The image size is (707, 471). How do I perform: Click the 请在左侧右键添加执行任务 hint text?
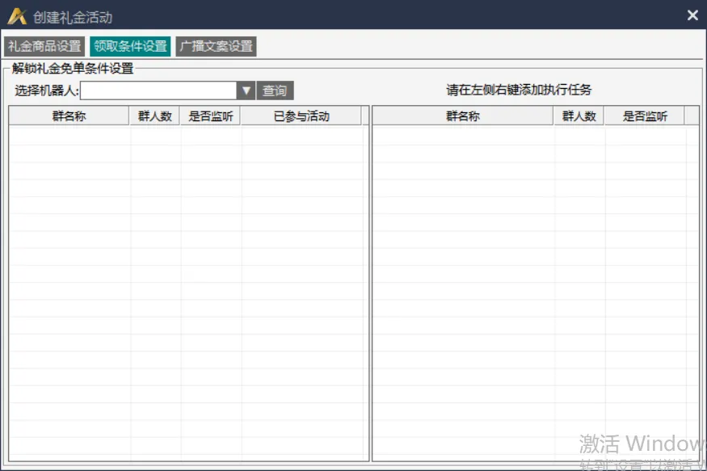pos(519,90)
